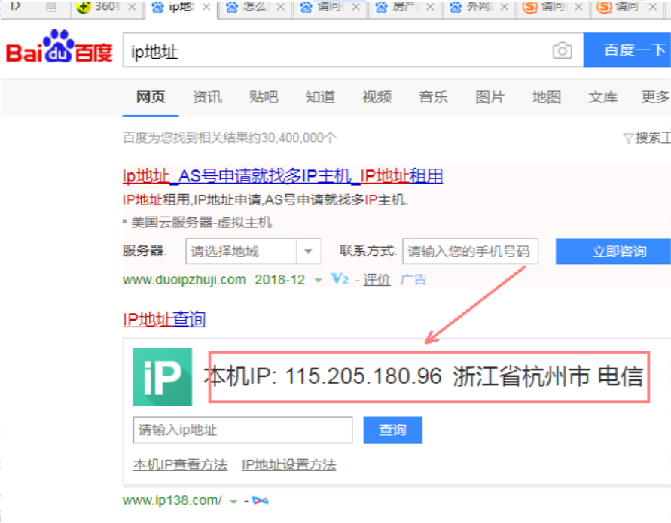
Task: Open the www.duoipzhuji.com link
Action: point(184,280)
